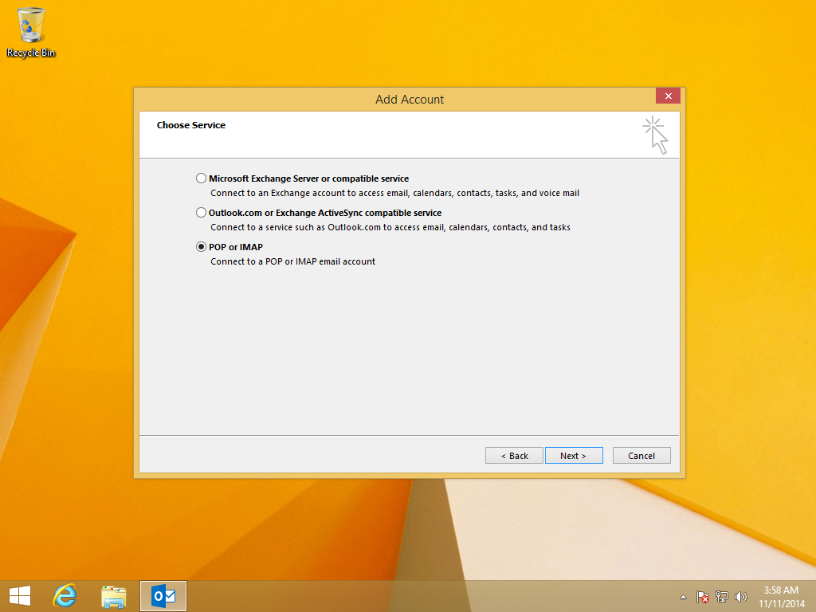Open File Explorer from taskbar
Screen dimensions: 816x612
pos(113,596)
